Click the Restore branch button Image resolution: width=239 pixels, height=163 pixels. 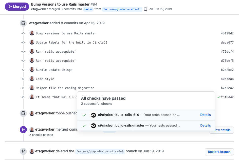point(219,152)
